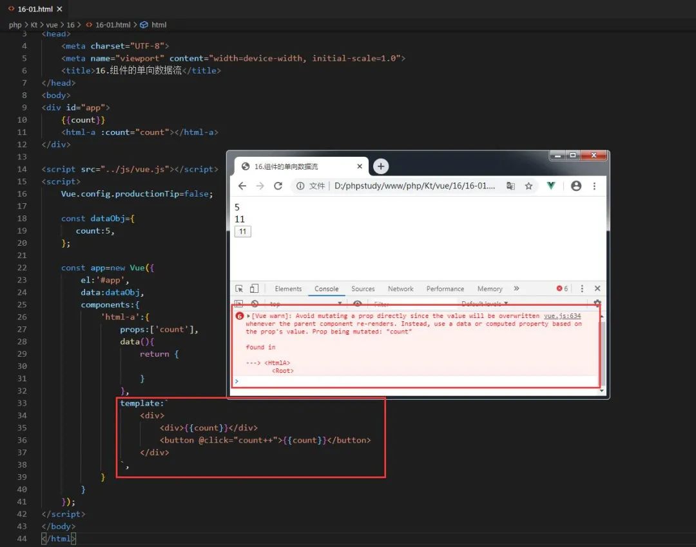Viewport: 696px width, 547px height.
Task: Click '<Root>' in the console output
Action: pos(283,371)
